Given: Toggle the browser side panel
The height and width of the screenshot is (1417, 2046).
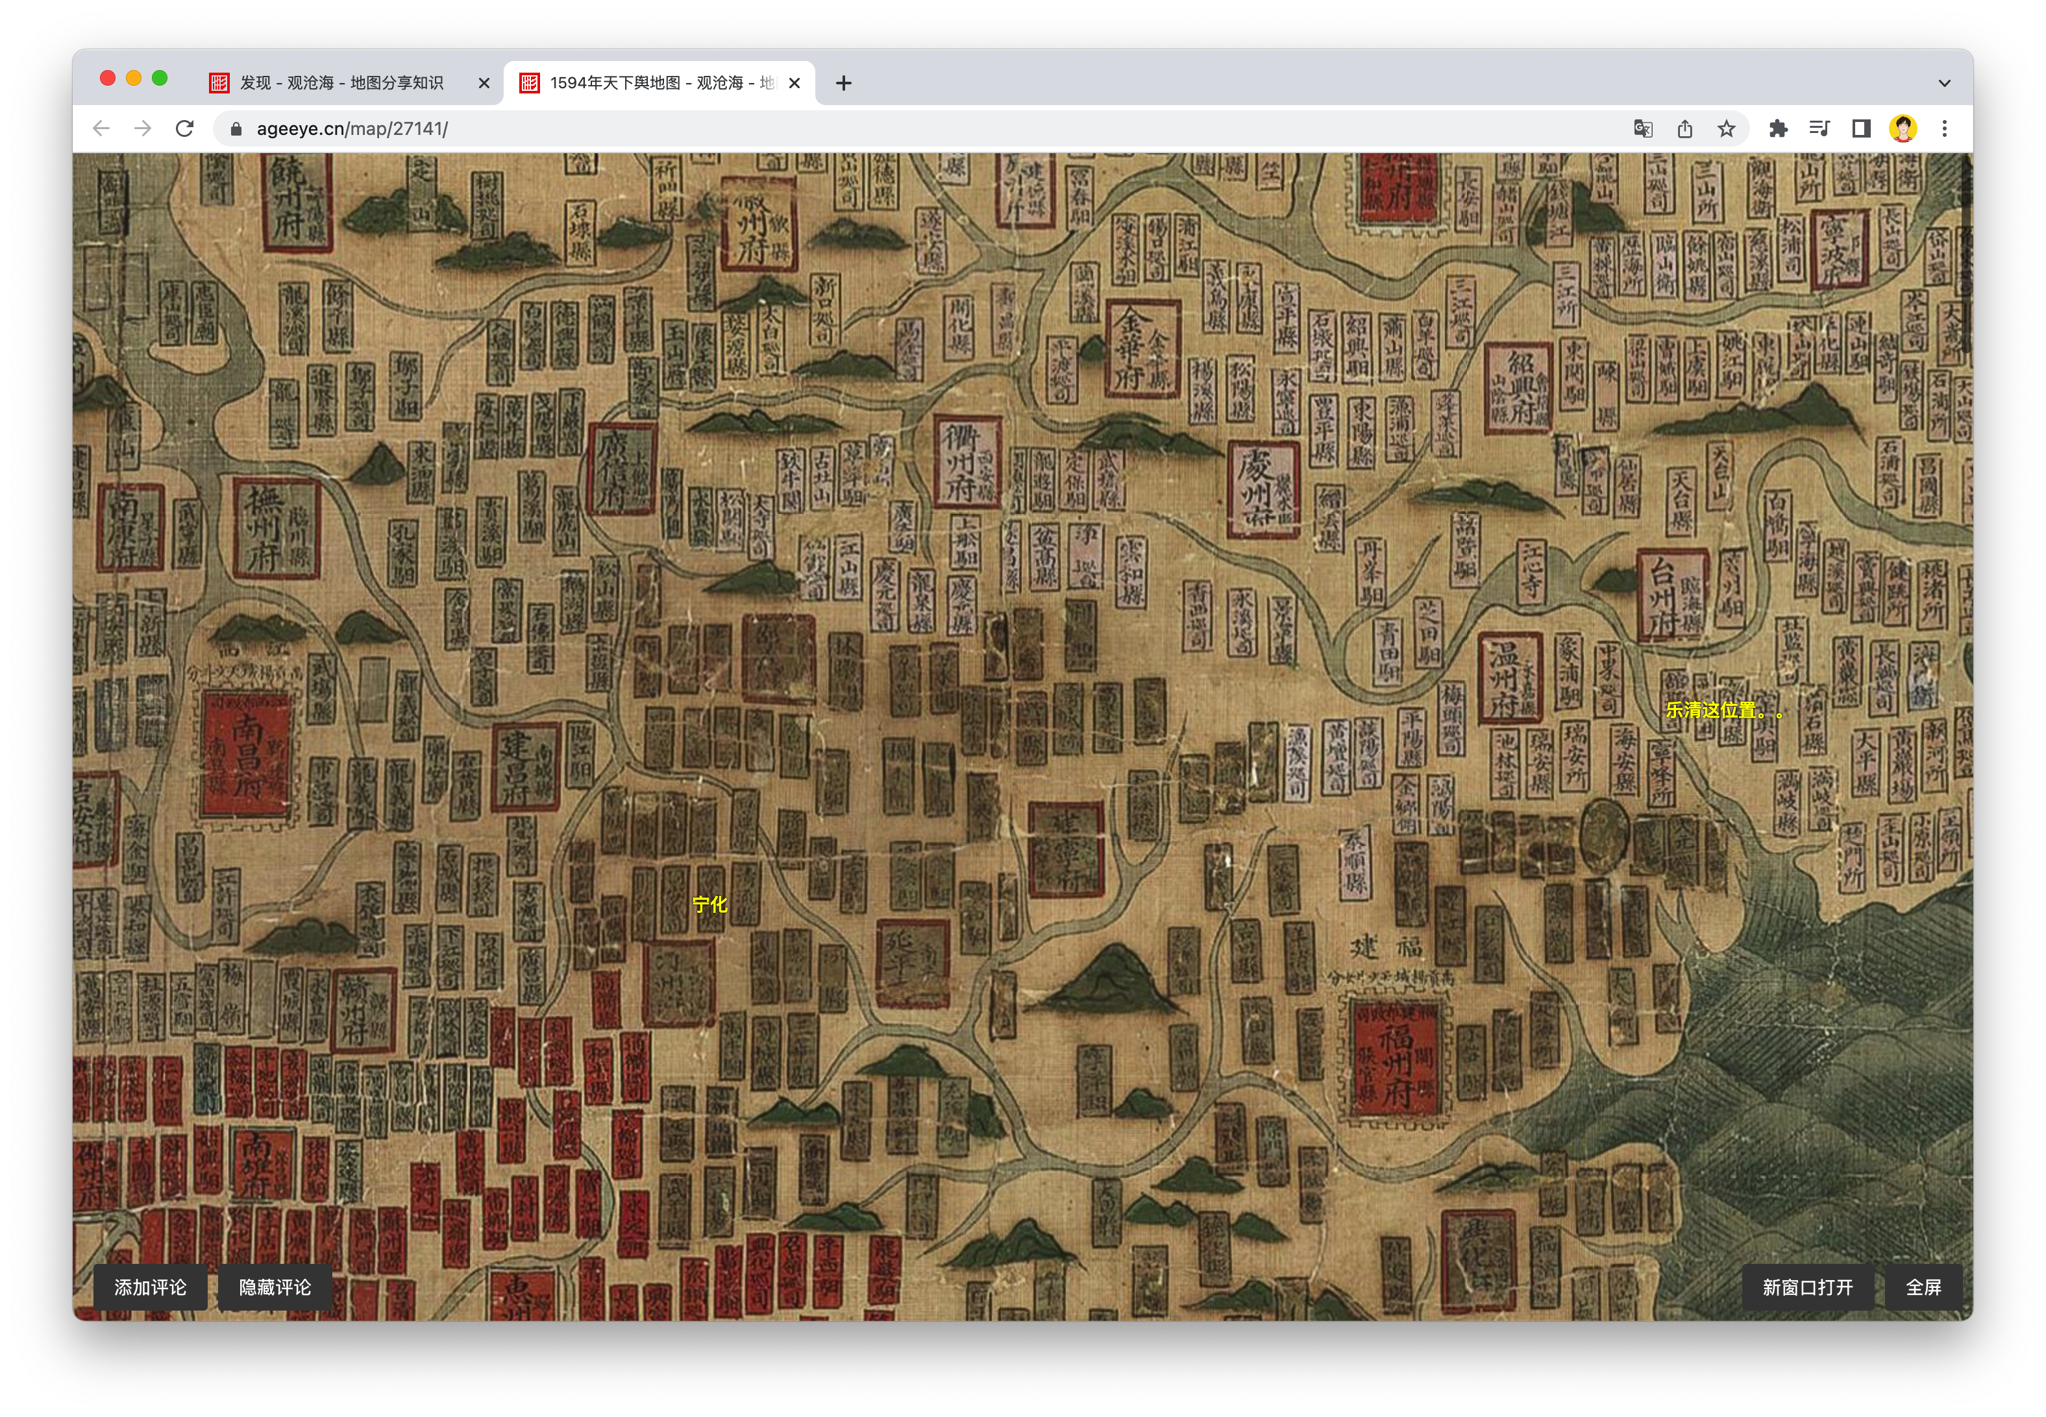Looking at the screenshot, I should pyautogui.click(x=1861, y=128).
